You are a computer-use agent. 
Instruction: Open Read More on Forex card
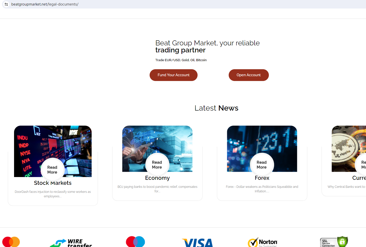pos(262,165)
